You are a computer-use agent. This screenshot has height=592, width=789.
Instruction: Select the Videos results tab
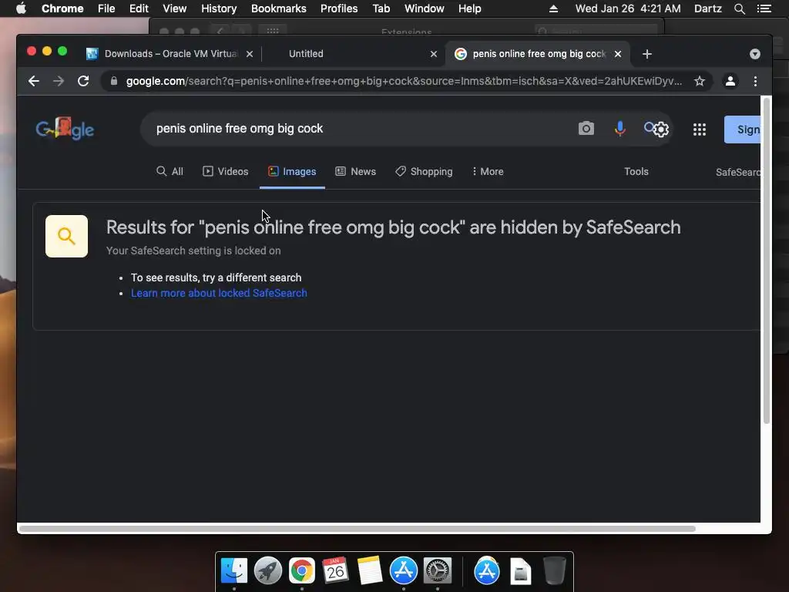pos(226,172)
